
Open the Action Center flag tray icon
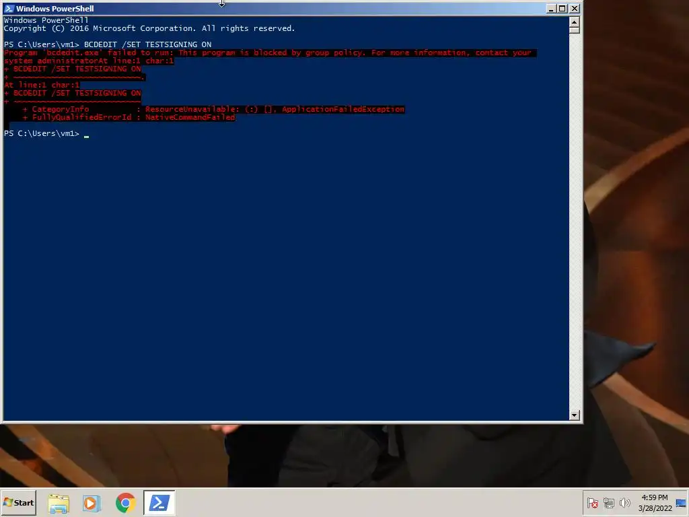coord(592,502)
